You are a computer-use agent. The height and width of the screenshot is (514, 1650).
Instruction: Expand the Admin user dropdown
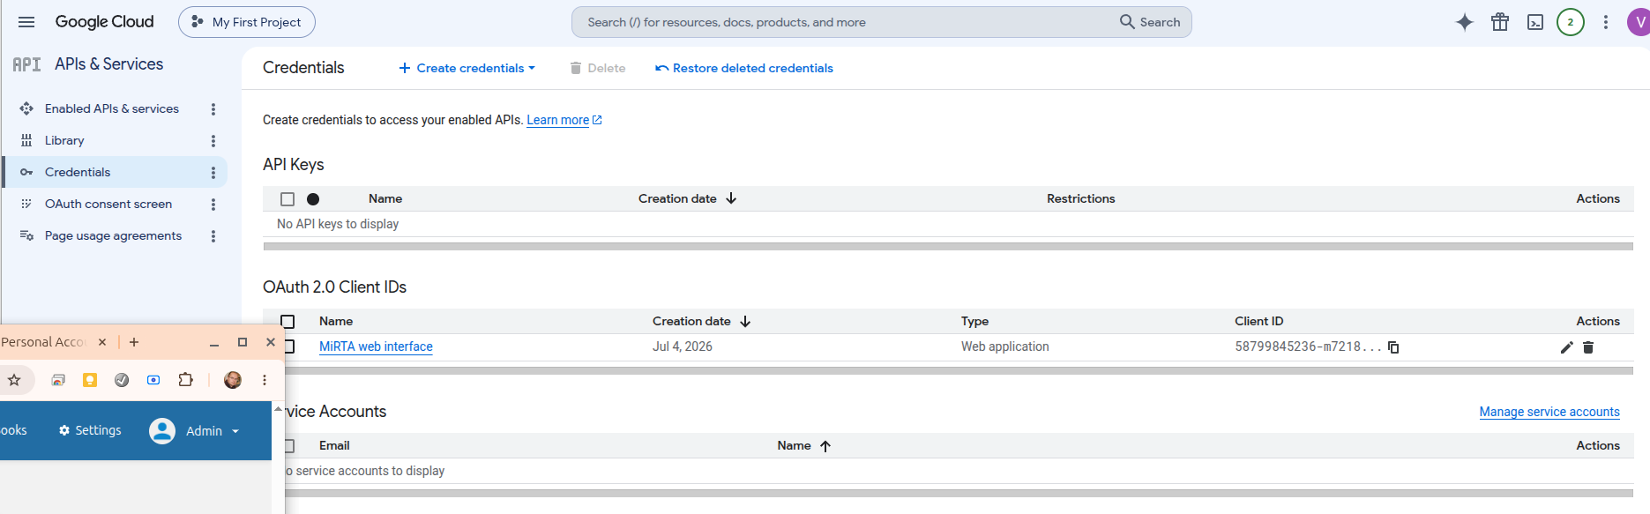(213, 431)
